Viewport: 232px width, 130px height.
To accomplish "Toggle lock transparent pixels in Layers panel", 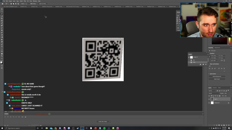I will click(212, 96).
